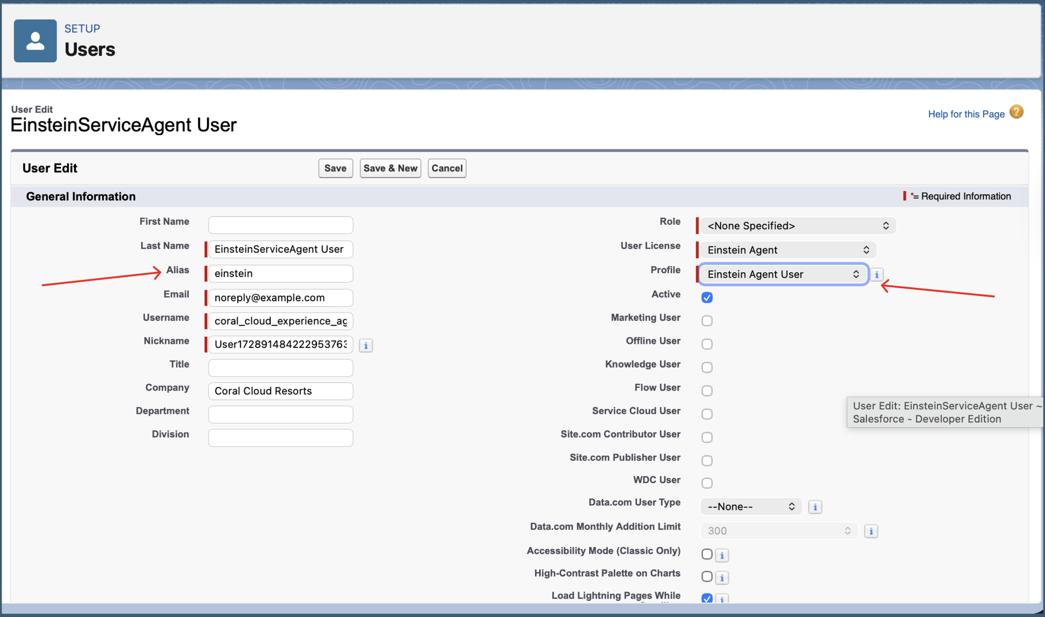Open the User License dropdown
Screen dimensions: 1045x617
(x=788, y=250)
